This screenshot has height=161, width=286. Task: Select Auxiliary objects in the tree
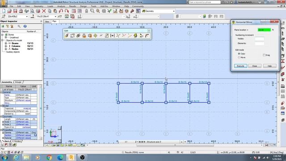click(13, 52)
